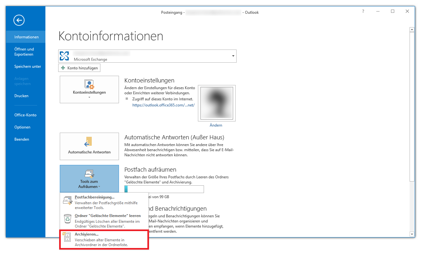Click the mailbox size progress bar
Viewport: 423px width, 256px height.
tap(164, 189)
